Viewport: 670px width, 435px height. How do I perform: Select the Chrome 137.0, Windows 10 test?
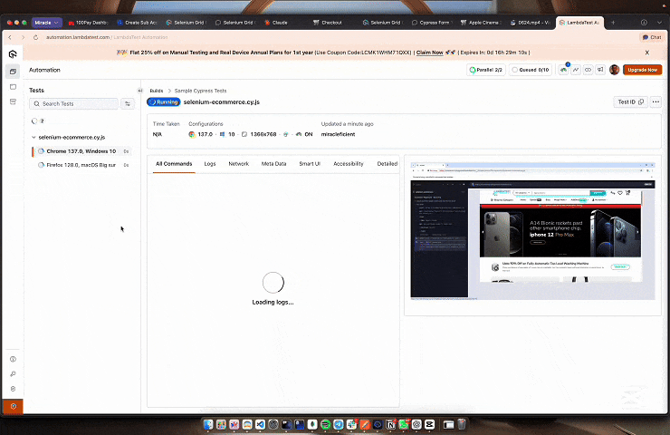(x=81, y=151)
